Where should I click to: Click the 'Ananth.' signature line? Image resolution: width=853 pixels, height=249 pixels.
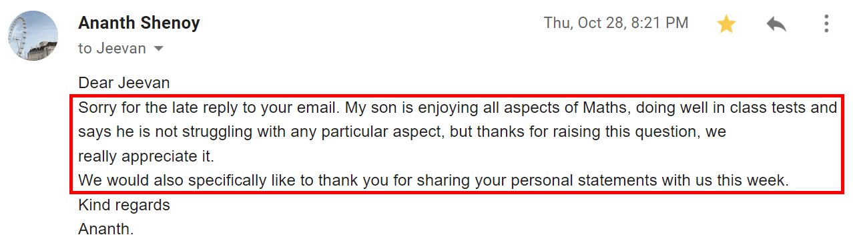point(106,229)
